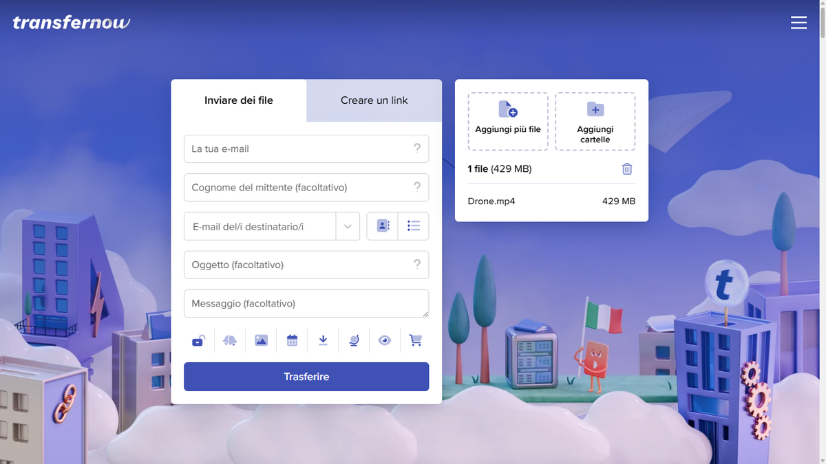Click the Aggiungi cartelle box

pyautogui.click(x=595, y=122)
